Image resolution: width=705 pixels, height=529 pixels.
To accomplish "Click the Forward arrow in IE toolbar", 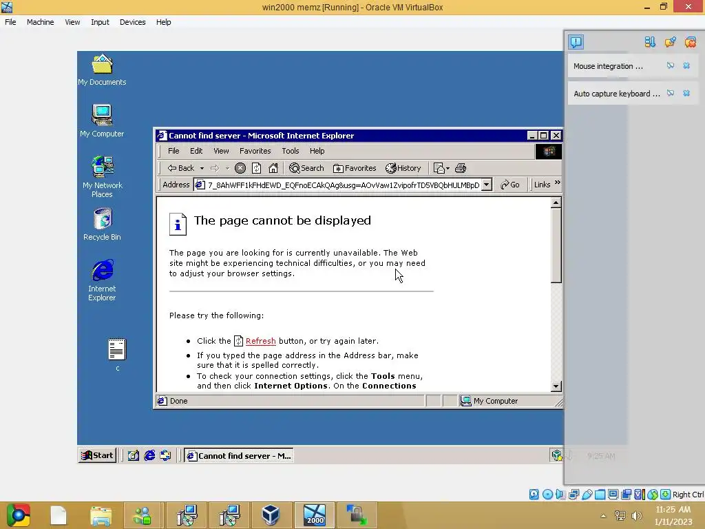I will (x=215, y=168).
